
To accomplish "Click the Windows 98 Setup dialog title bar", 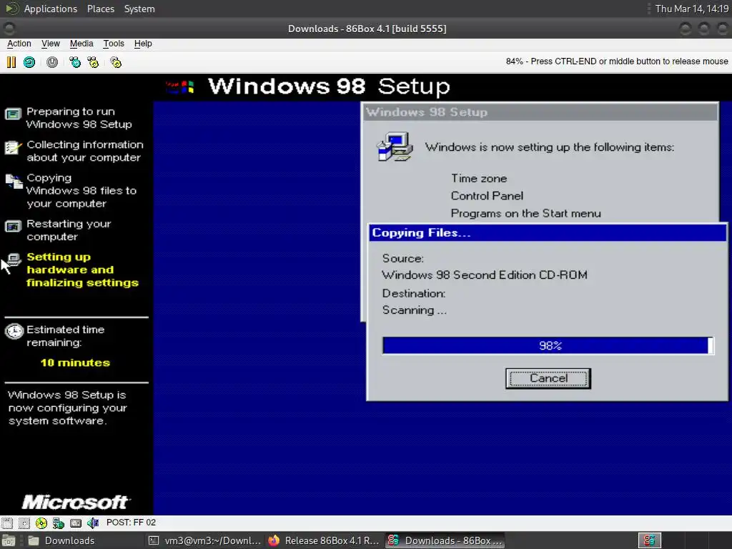I will coord(540,112).
